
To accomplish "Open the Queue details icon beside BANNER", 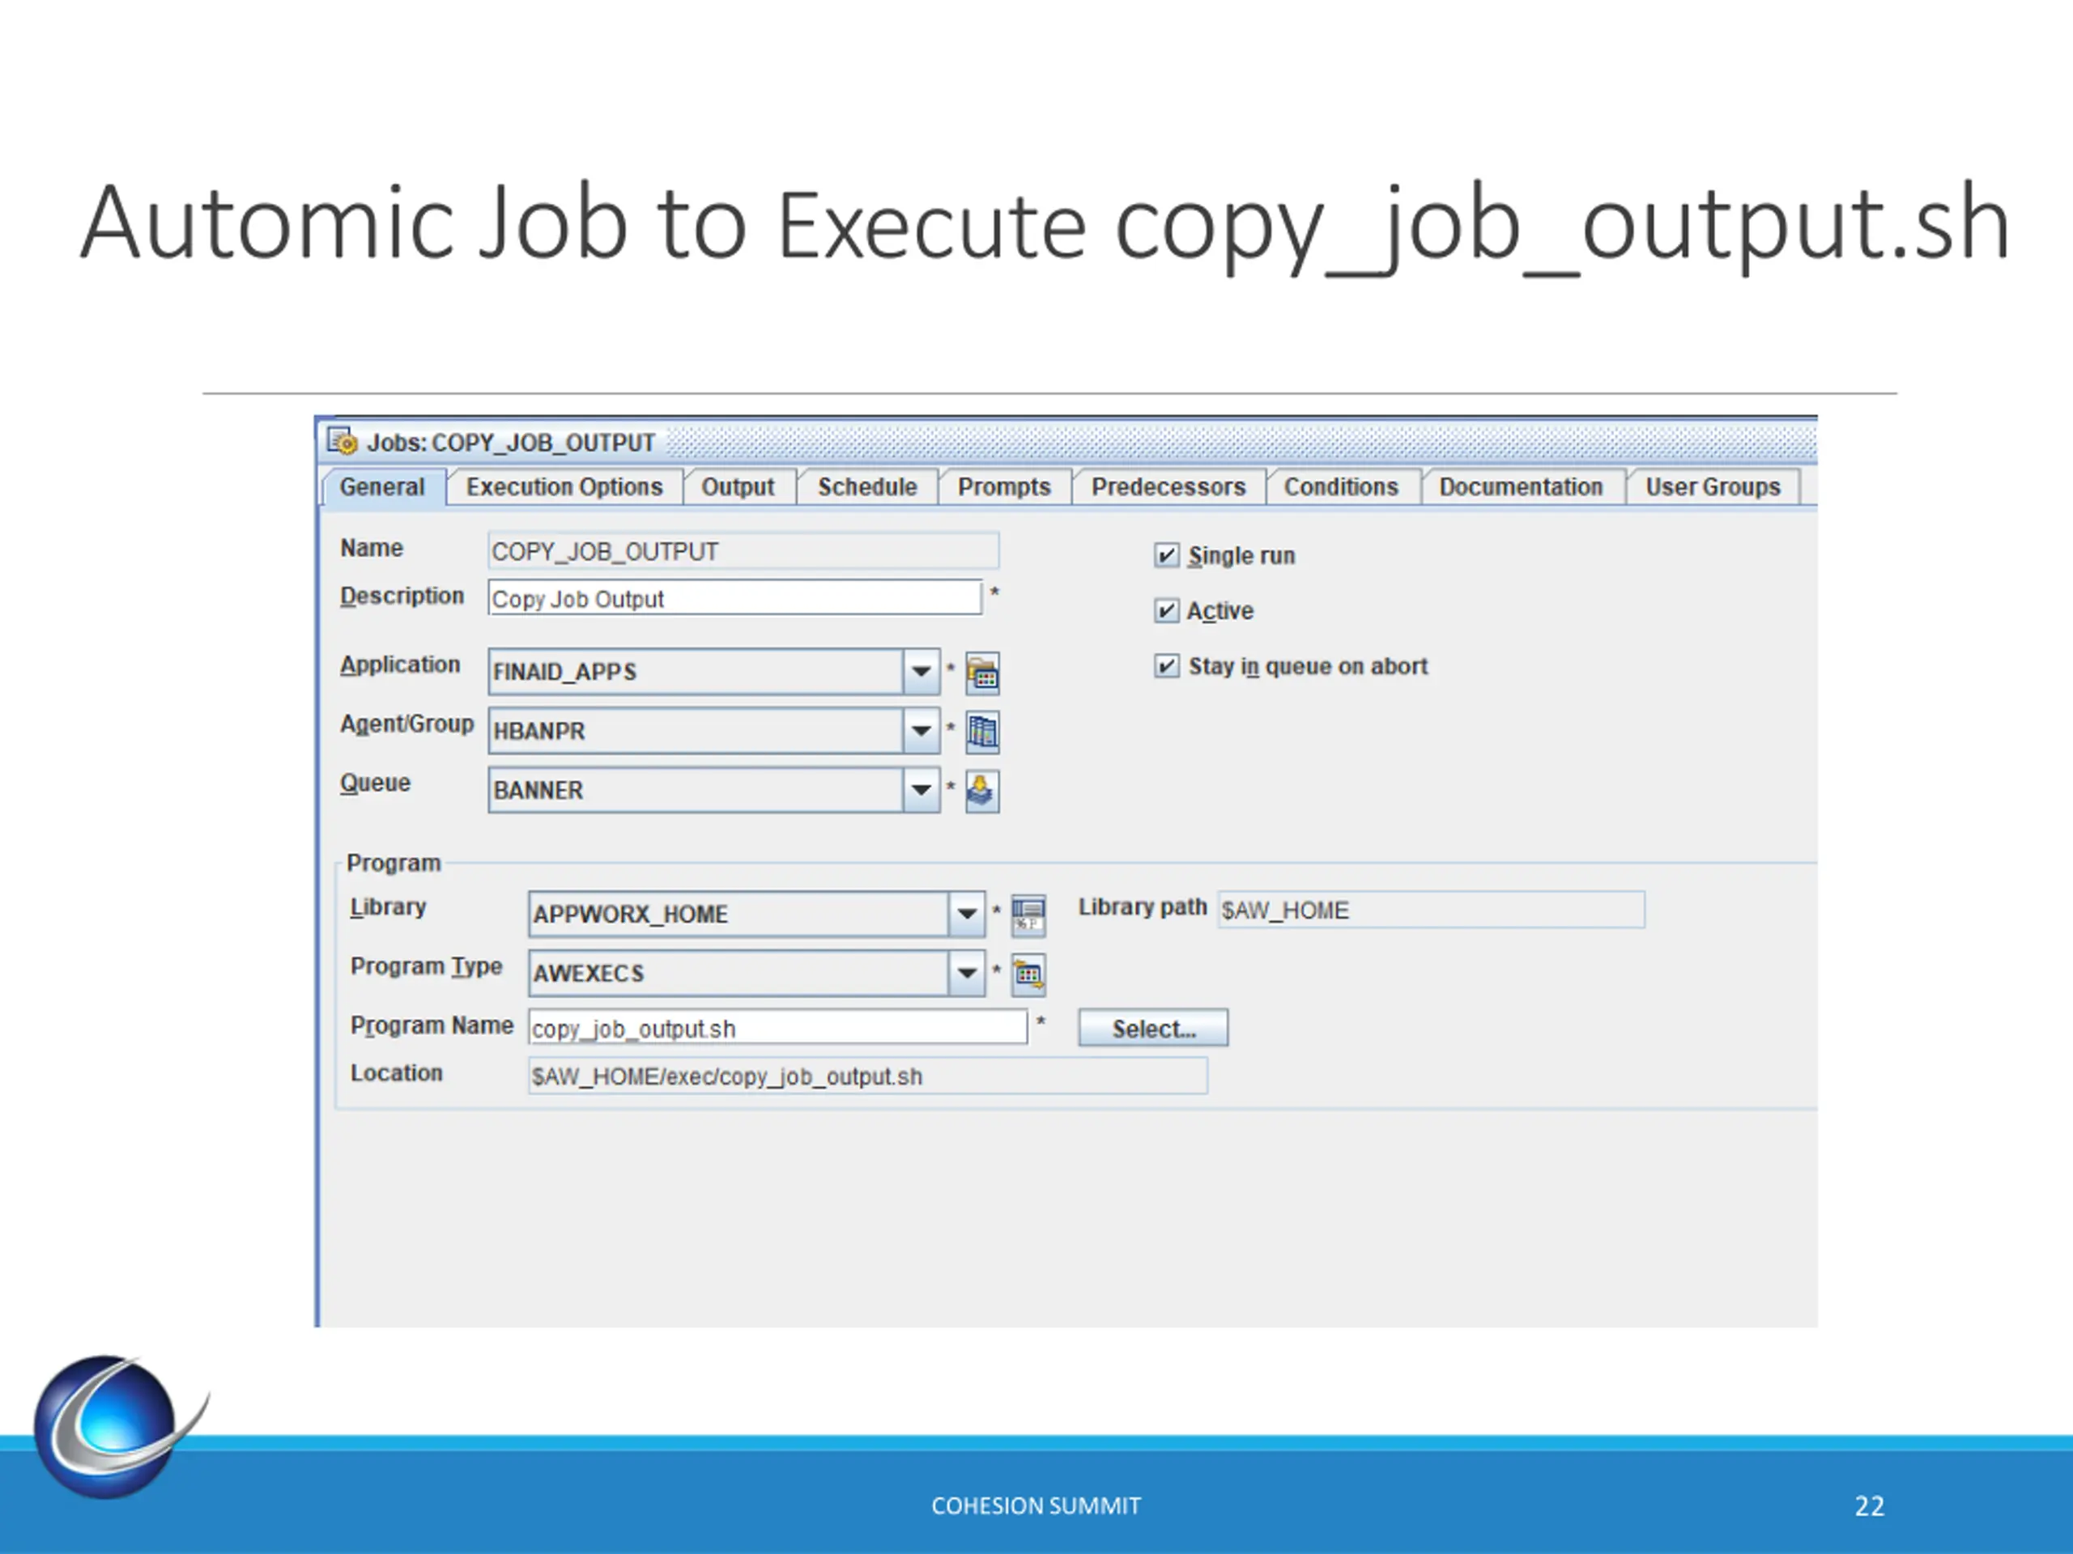I will [982, 792].
